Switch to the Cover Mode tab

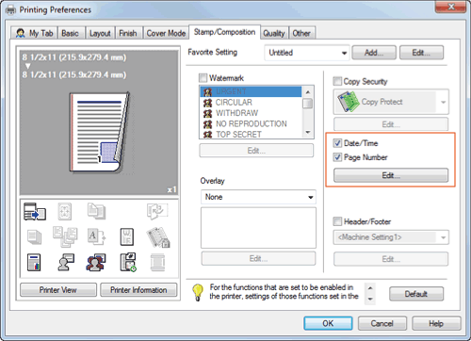[x=166, y=33]
